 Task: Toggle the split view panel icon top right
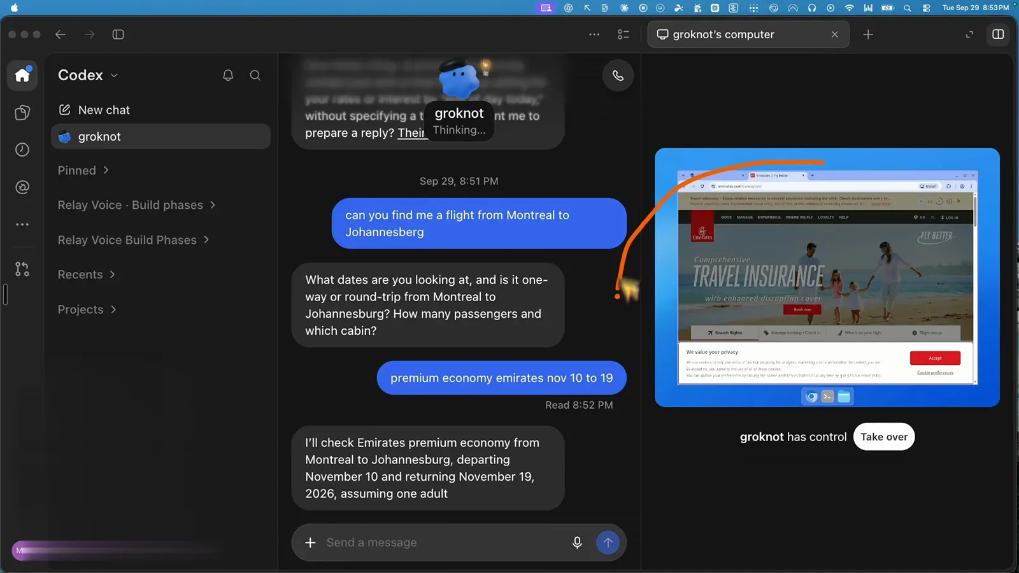tap(998, 34)
